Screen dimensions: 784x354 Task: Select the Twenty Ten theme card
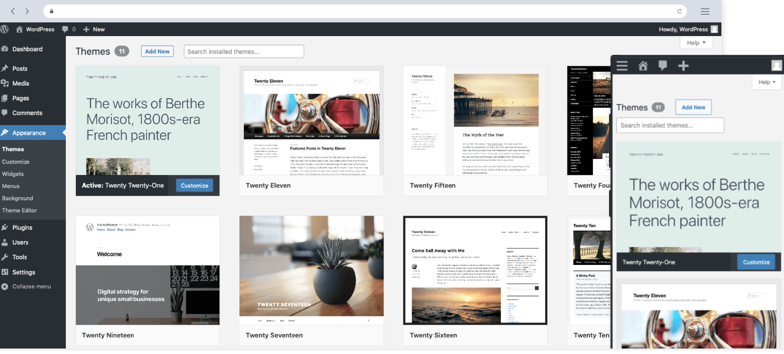click(589, 281)
